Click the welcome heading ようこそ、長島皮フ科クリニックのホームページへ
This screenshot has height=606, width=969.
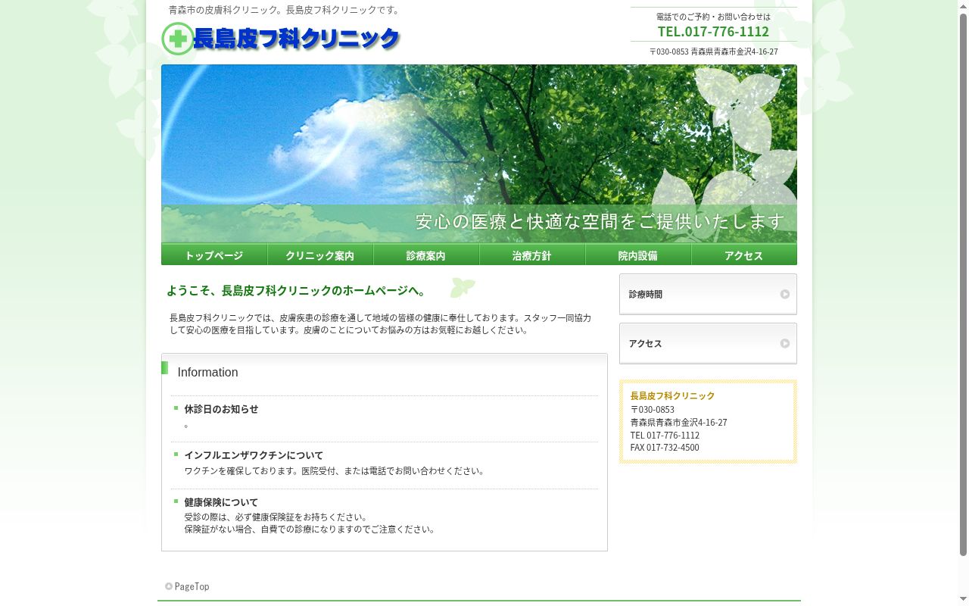tap(296, 291)
